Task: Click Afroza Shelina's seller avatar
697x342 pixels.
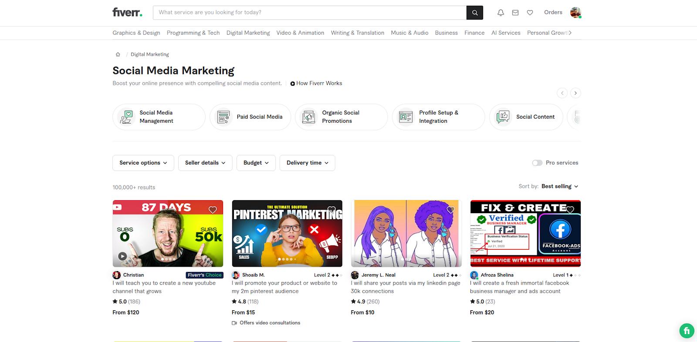Action: [x=474, y=275]
